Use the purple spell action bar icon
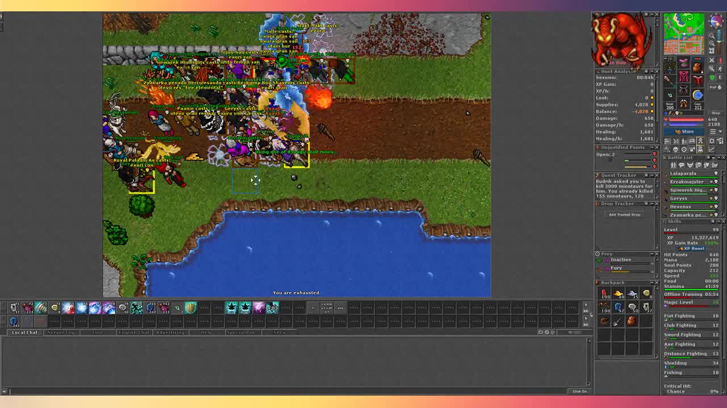The height and width of the screenshot is (408, 727). pos(258,307)
